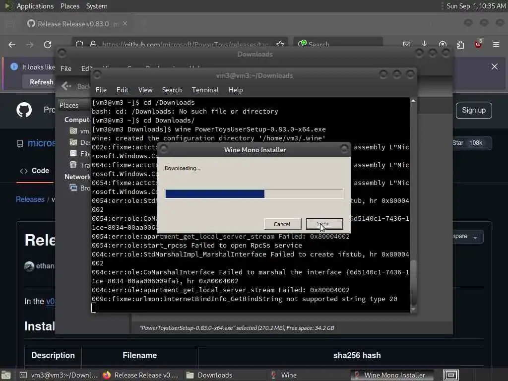Open the terminal Help menu
Viewport: 508px width, 381px height.
point(236,90)
